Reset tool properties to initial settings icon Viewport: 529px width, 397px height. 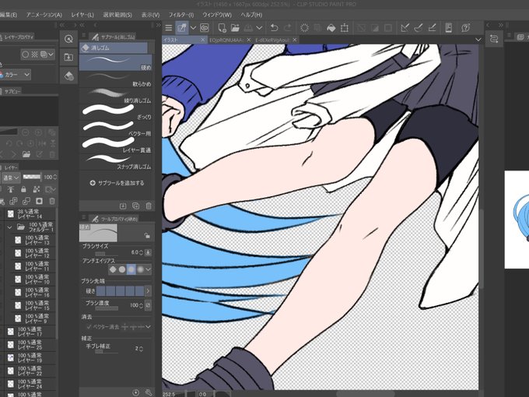click(135, 392)
